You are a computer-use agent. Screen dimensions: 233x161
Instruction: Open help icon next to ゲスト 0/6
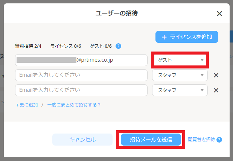point(118,46)
